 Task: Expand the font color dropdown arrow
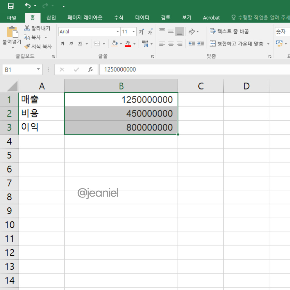point(135,44)
